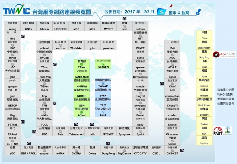237x164 pixels.
Task: Select the TWNAP blue exchange cell
Action: pyautogui.click(x=103, y=83)
